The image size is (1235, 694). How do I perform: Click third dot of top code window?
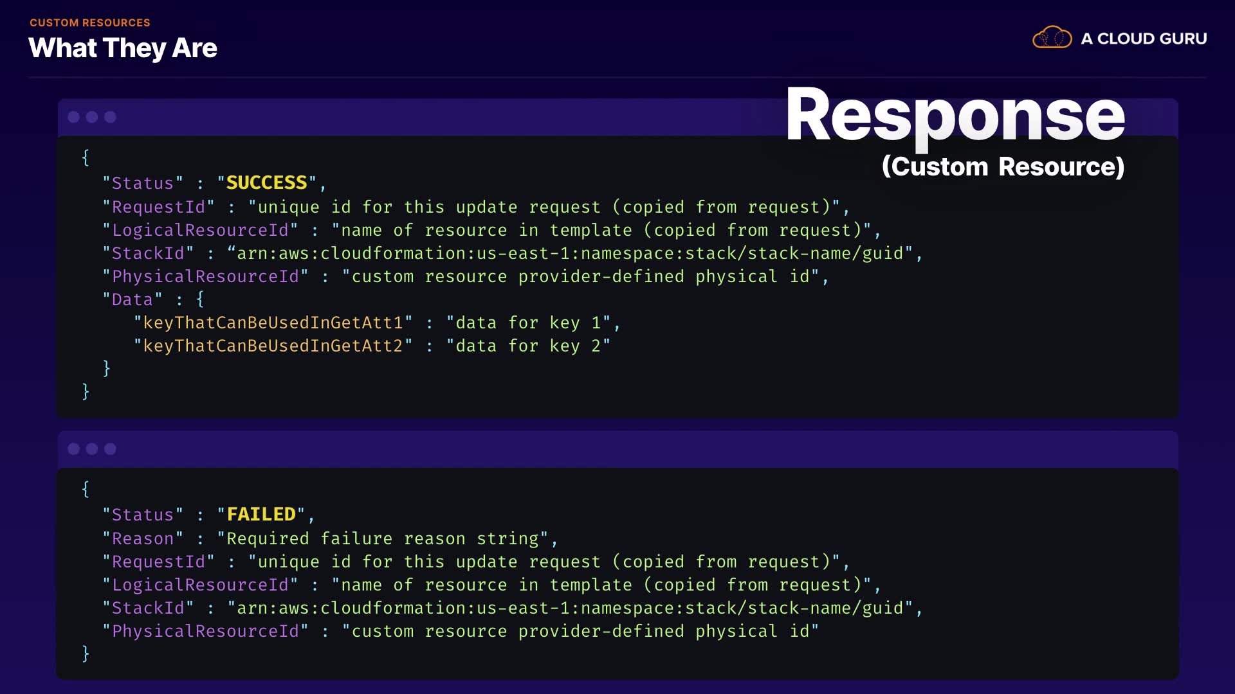point(110,117)
